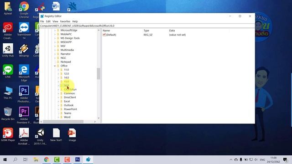Viewport: 292px width, 164px height.
Task: Launch Adobe Acrobat desktop shortcut
Action: pyautogui.click(x=24, y=137)
